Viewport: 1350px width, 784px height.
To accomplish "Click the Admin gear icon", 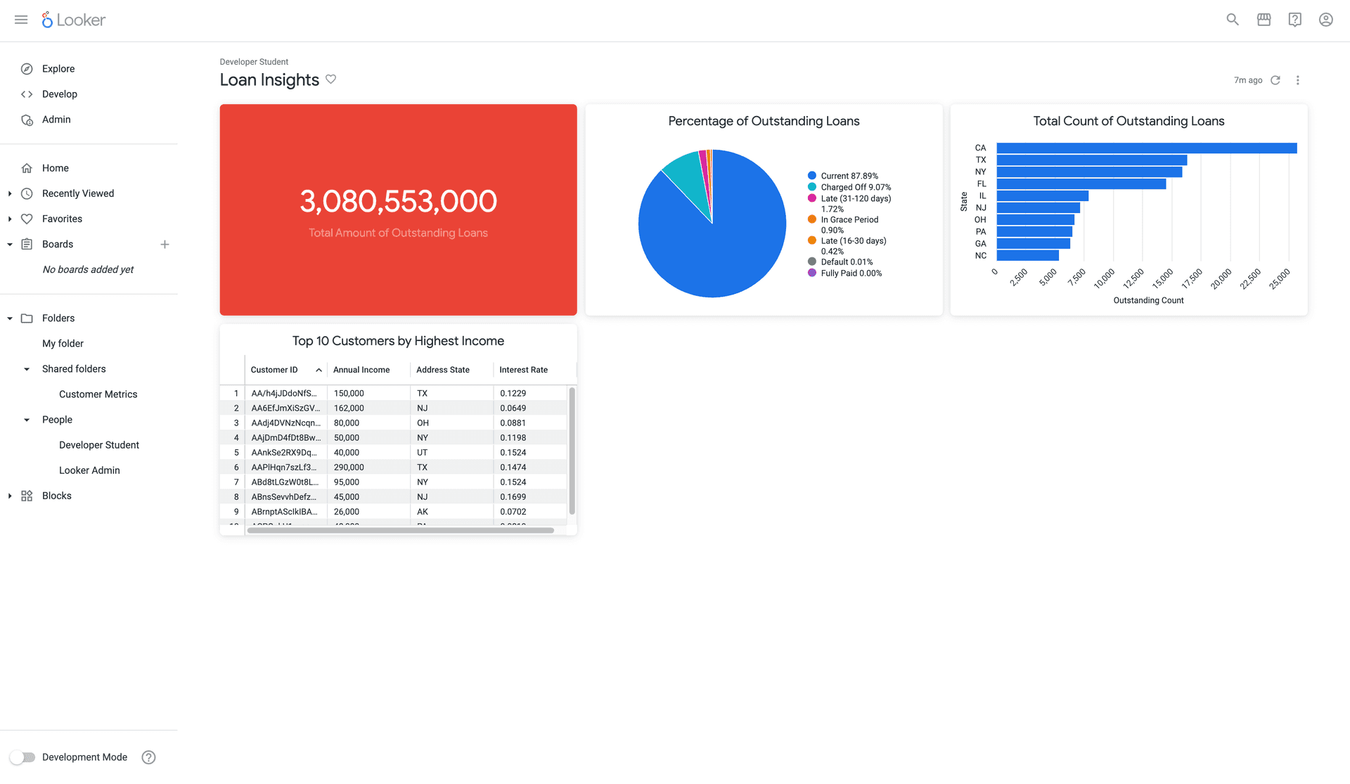I will [x=27, y=120].
